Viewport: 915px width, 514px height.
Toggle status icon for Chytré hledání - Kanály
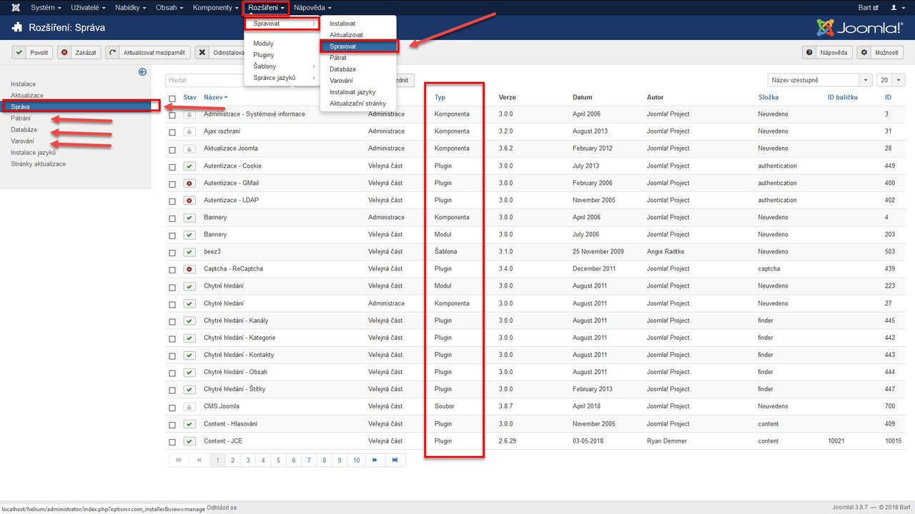point(189,321)
